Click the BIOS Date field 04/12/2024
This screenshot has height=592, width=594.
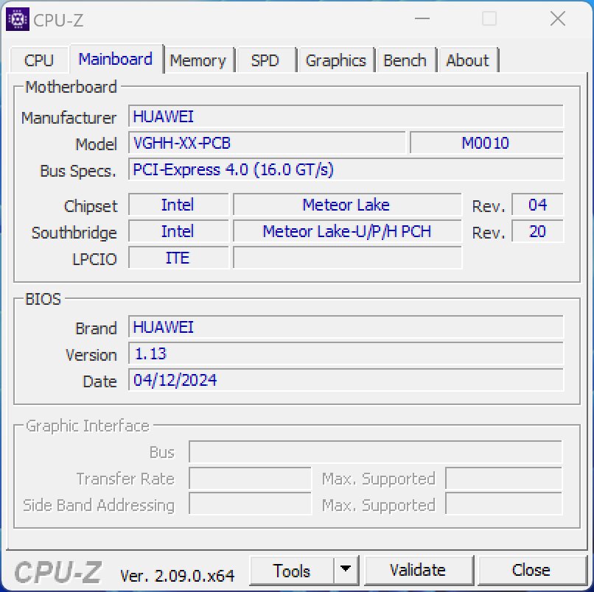tap(346, 380)
